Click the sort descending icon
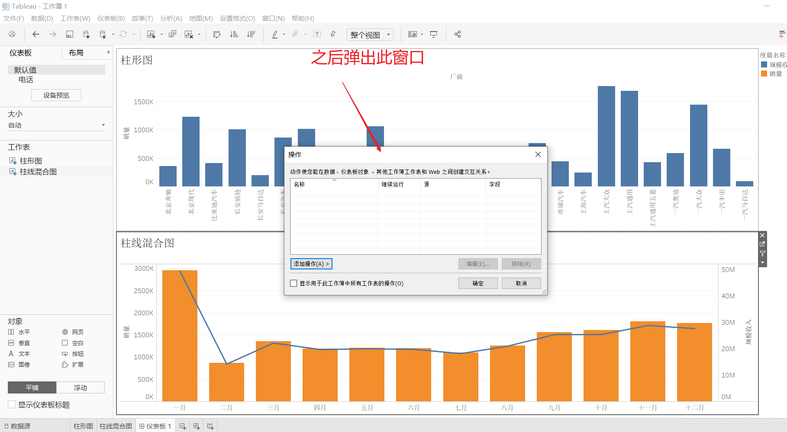Image resolution: width=787 pixels, height=432 pixels. click(251, 34)
